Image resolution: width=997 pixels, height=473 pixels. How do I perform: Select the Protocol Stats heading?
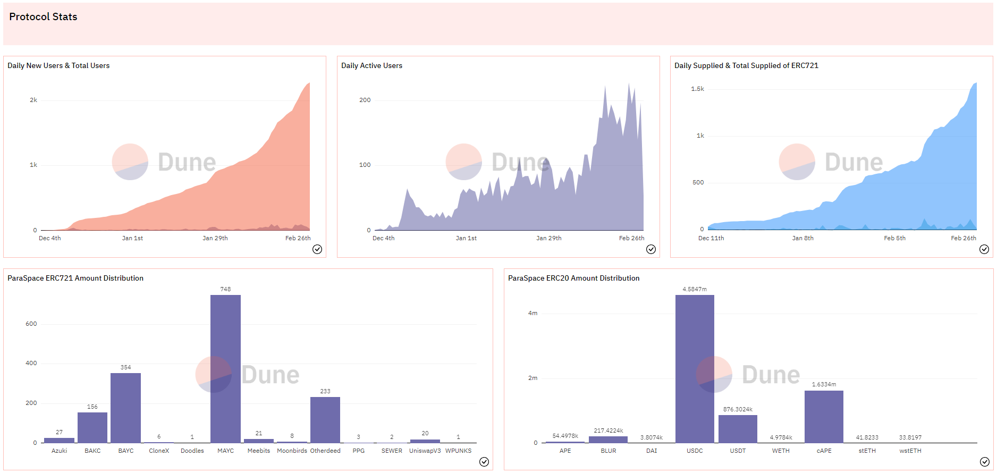tap(43, 17)
